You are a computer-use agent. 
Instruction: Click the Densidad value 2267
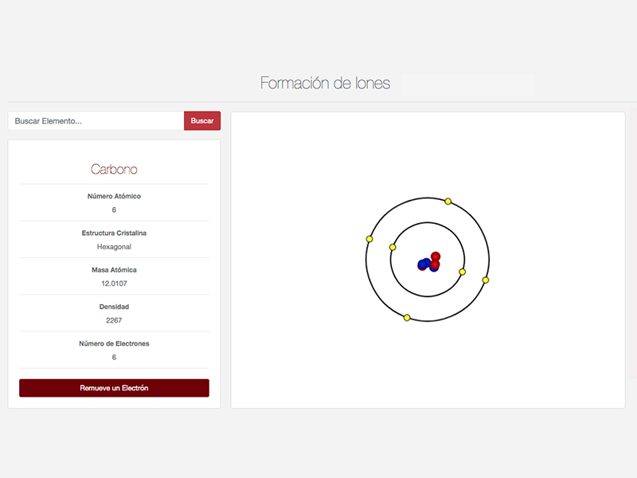[113, 320]
